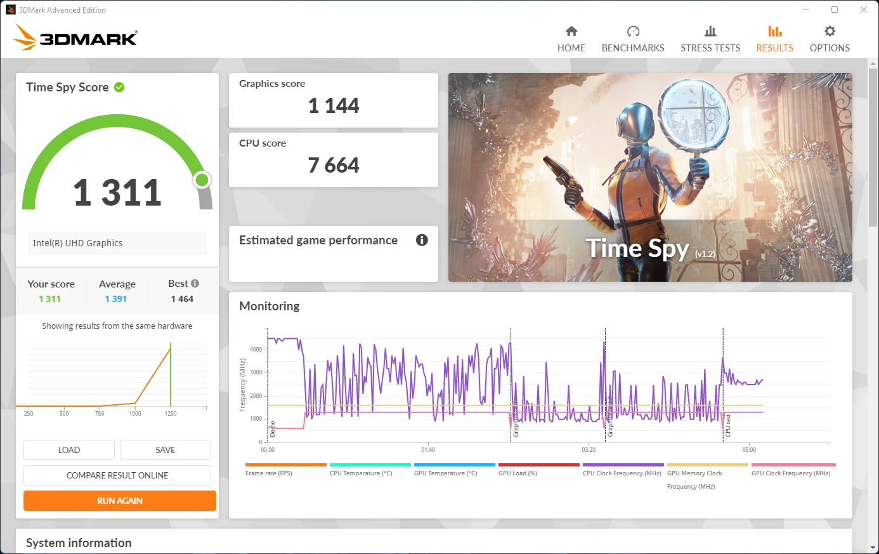Toggle GPU Temperature legend swatch
This screenshot has height=554, width=879.
tap(455, 465)
